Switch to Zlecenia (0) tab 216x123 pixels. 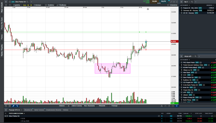[28, 110]
